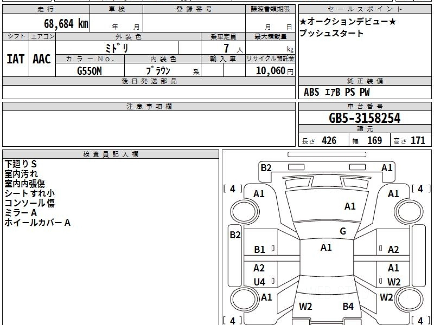Click the 車台番号 header

pyautogui.click(x=365, y=107)
